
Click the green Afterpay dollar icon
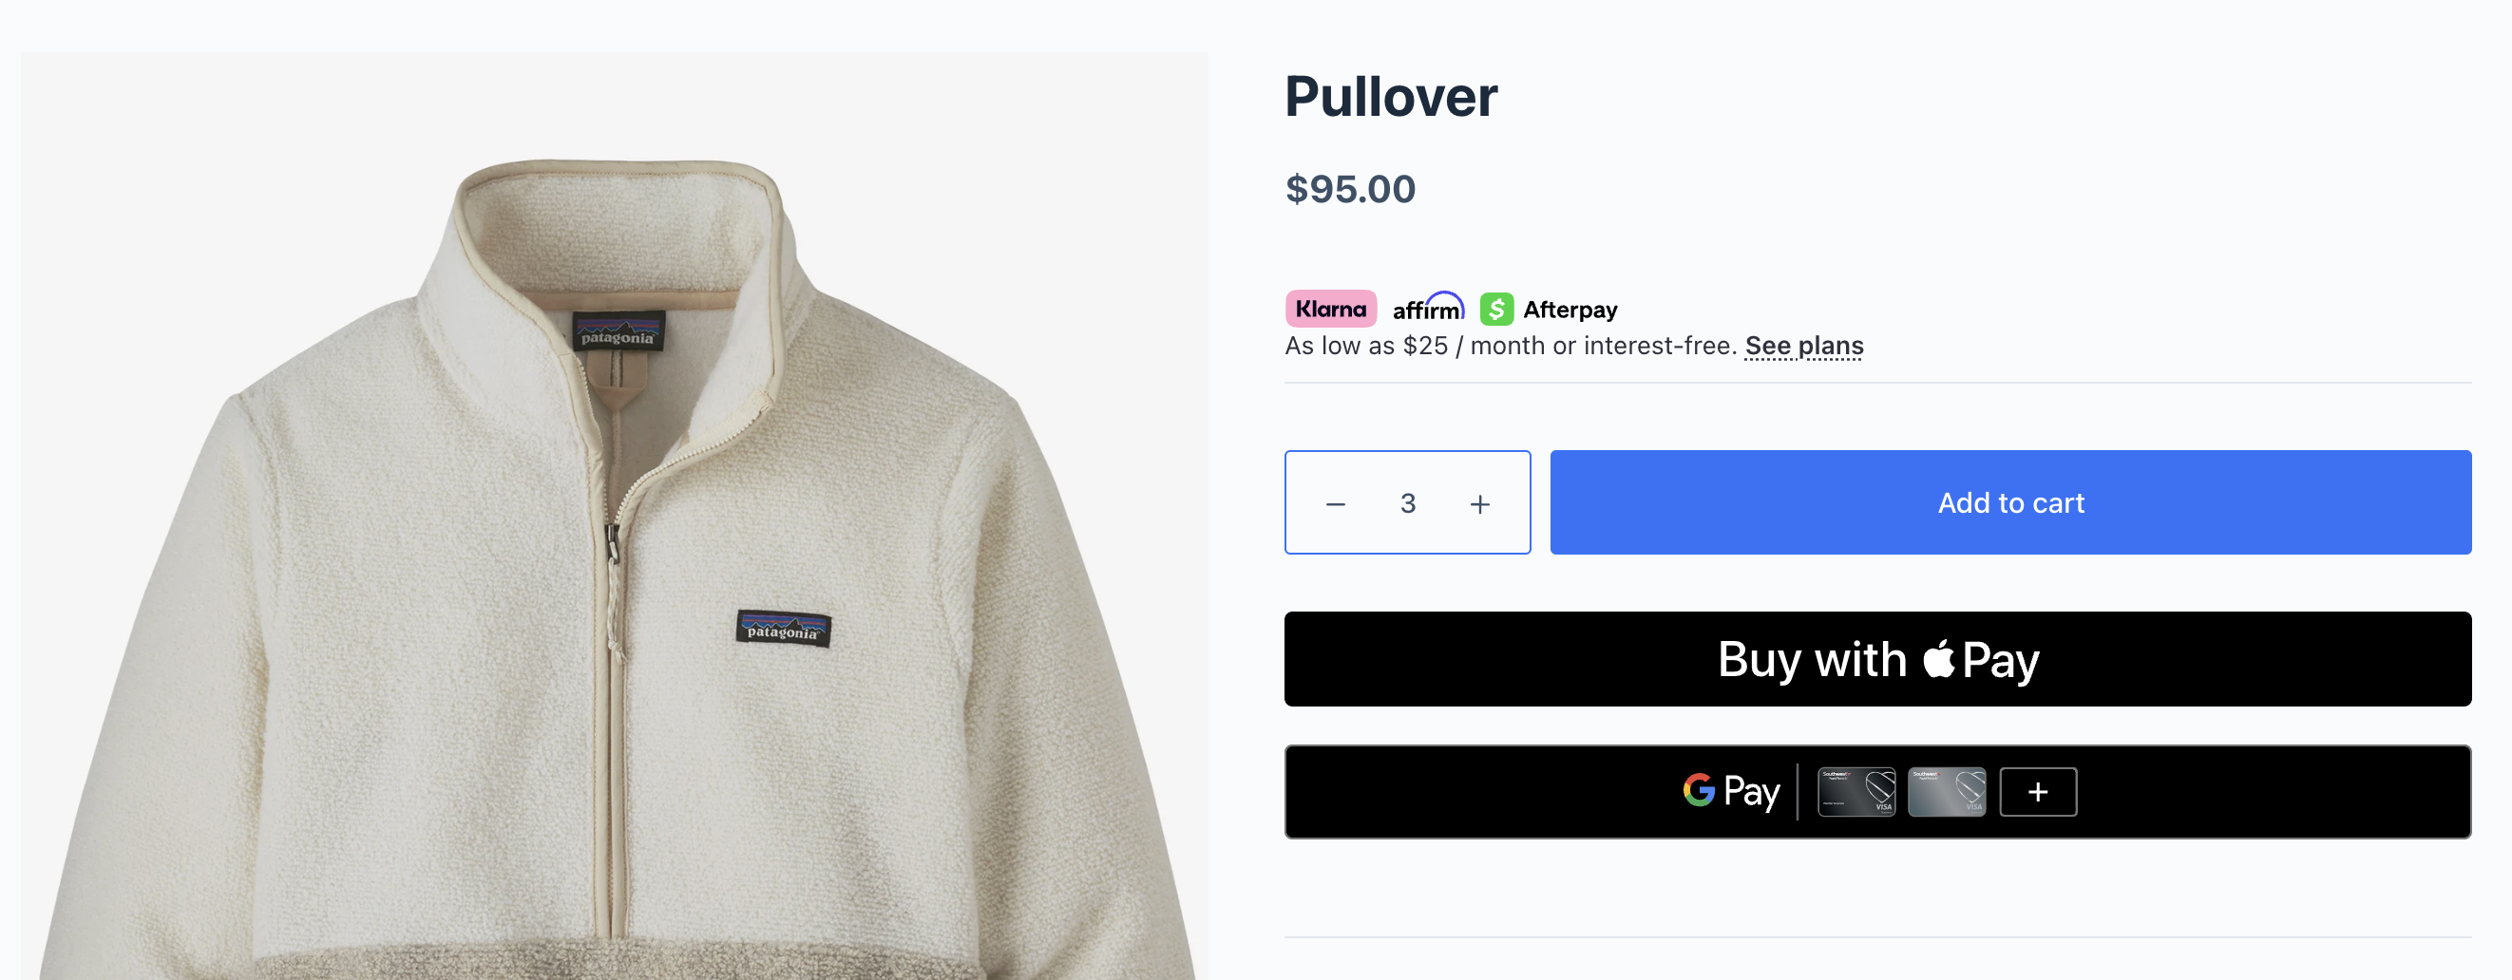click(1495, 310)
